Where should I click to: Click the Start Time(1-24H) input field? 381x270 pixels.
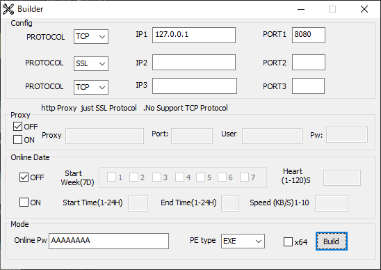(x=138, y=203)
